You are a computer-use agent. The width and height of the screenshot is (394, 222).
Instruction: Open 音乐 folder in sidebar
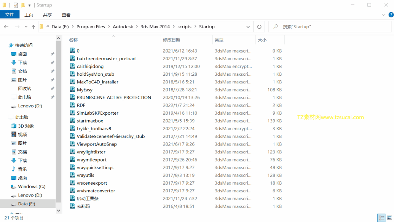click(x=22, y=169)
